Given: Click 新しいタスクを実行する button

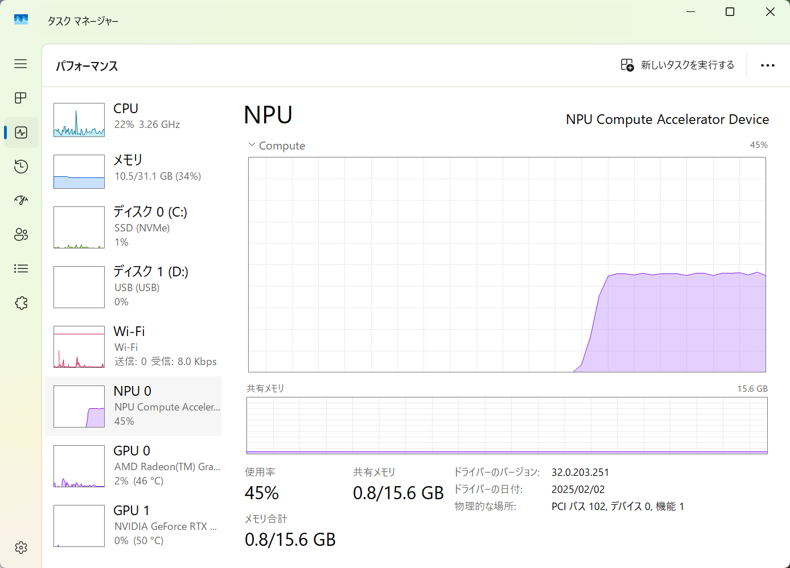Looking at the screenshot, I should (677, 65).
